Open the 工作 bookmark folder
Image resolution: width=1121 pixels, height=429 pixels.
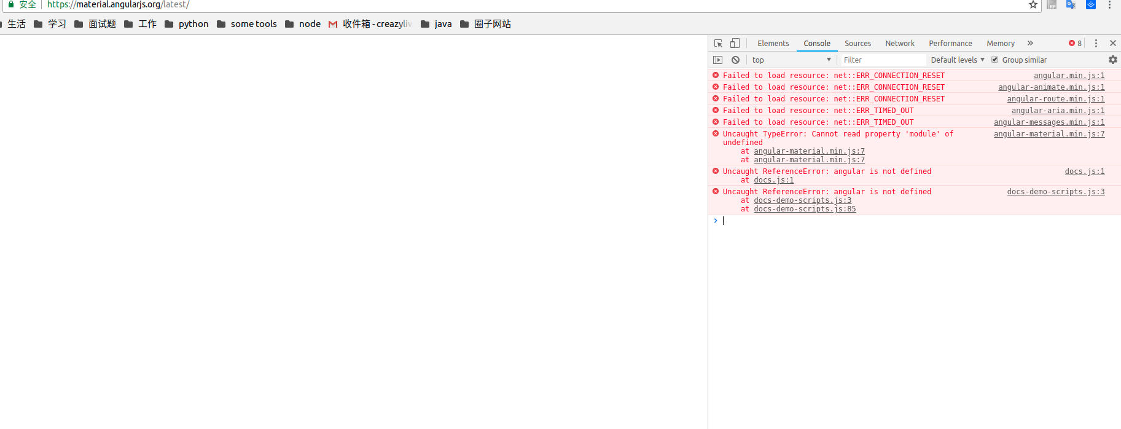140,24
